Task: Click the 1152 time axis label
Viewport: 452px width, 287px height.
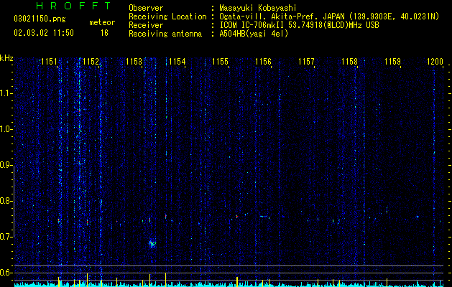Action: (x=91, y=62)
